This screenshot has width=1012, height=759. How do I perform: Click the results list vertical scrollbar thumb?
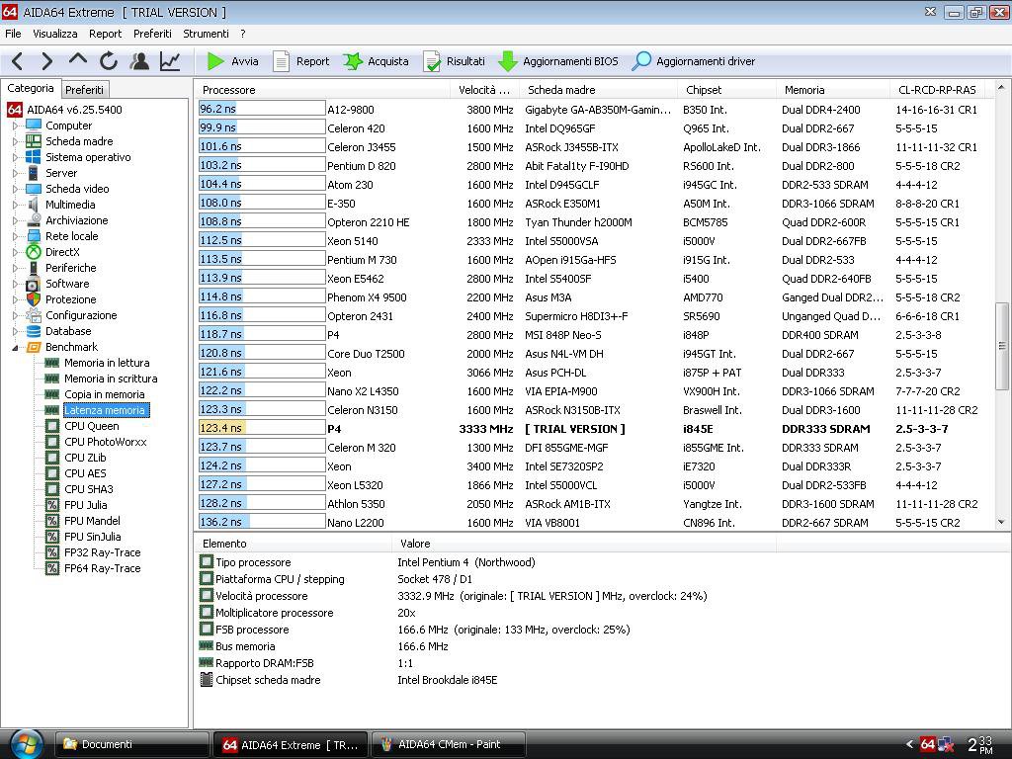click(1001, 345)
